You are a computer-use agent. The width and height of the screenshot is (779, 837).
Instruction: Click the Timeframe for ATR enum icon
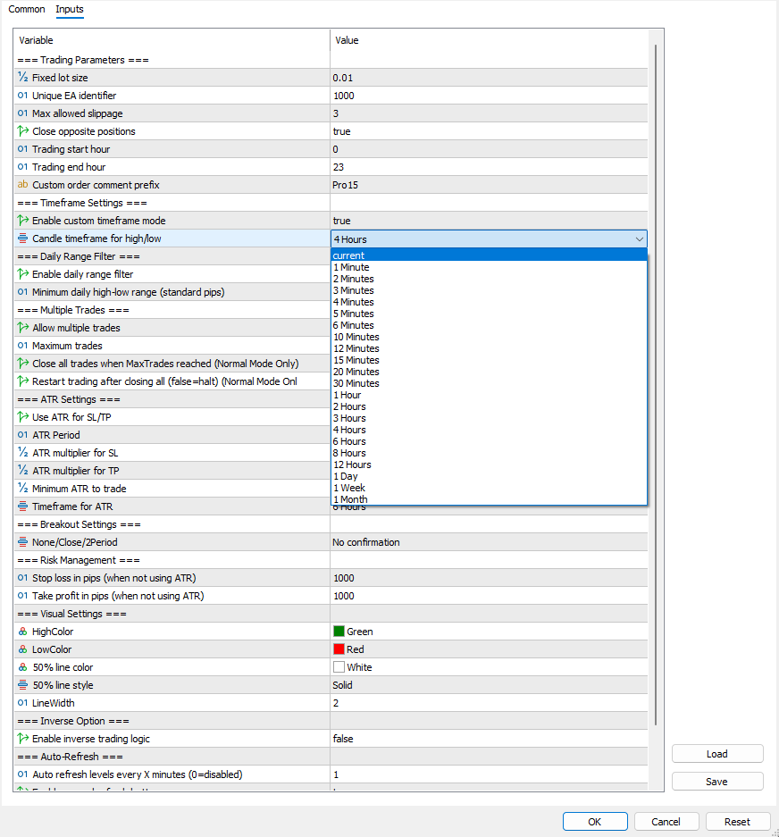[x=22, y=506]
